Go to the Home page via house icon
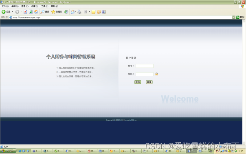 pos(36,12)
